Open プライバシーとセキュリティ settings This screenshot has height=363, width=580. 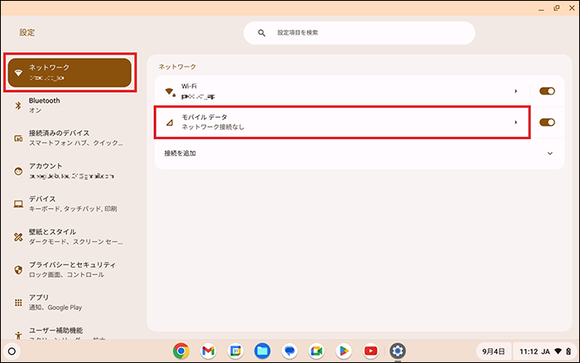pyautogui.click(x=70, y=269)
